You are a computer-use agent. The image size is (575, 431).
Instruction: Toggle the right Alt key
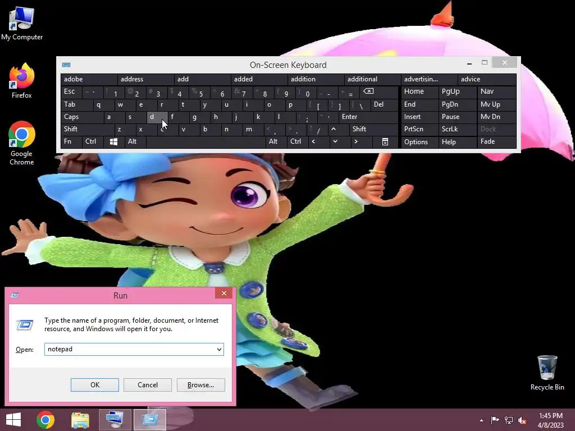(276, 141)
